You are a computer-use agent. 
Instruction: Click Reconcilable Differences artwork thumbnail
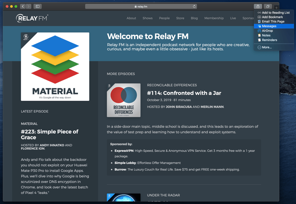pos(124,100)
